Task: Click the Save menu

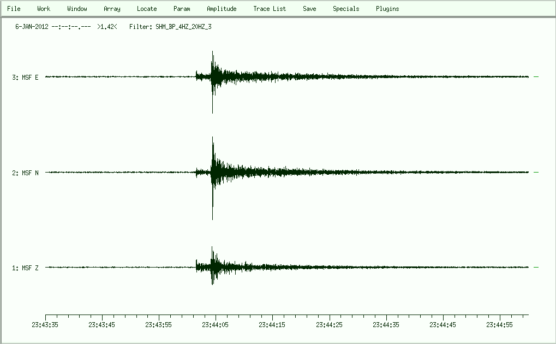Action: [309, 9]
